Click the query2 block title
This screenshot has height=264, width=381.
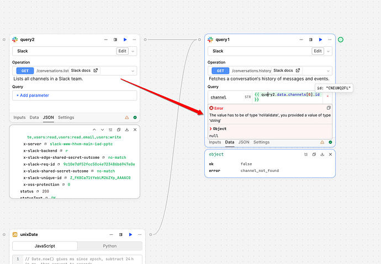(27, 40)
